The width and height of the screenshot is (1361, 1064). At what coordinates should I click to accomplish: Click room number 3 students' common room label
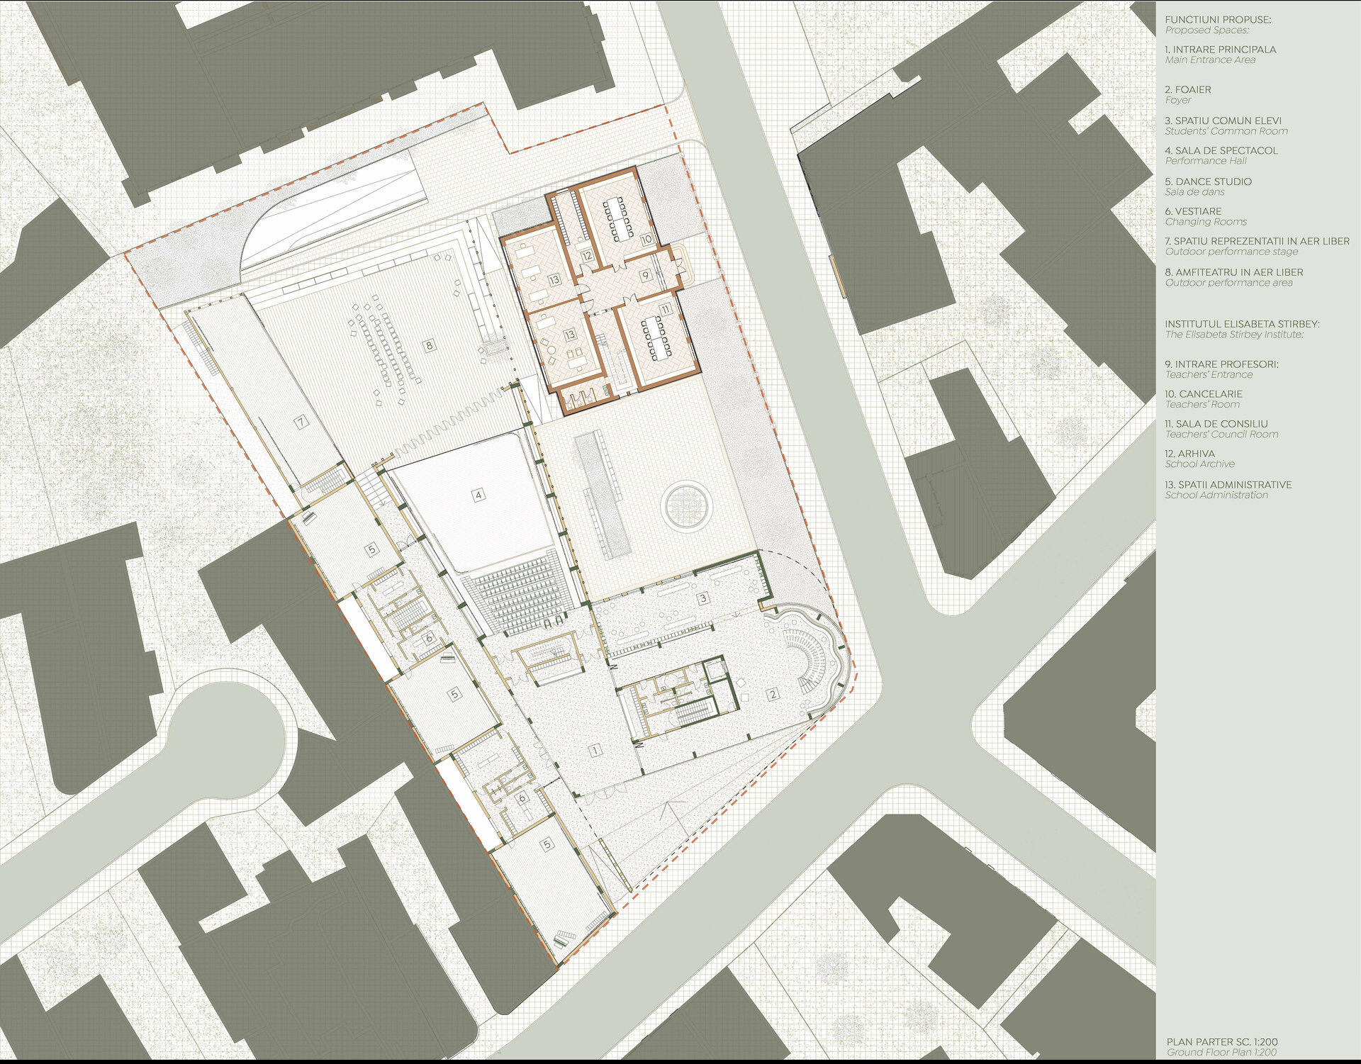pos(703,598)
